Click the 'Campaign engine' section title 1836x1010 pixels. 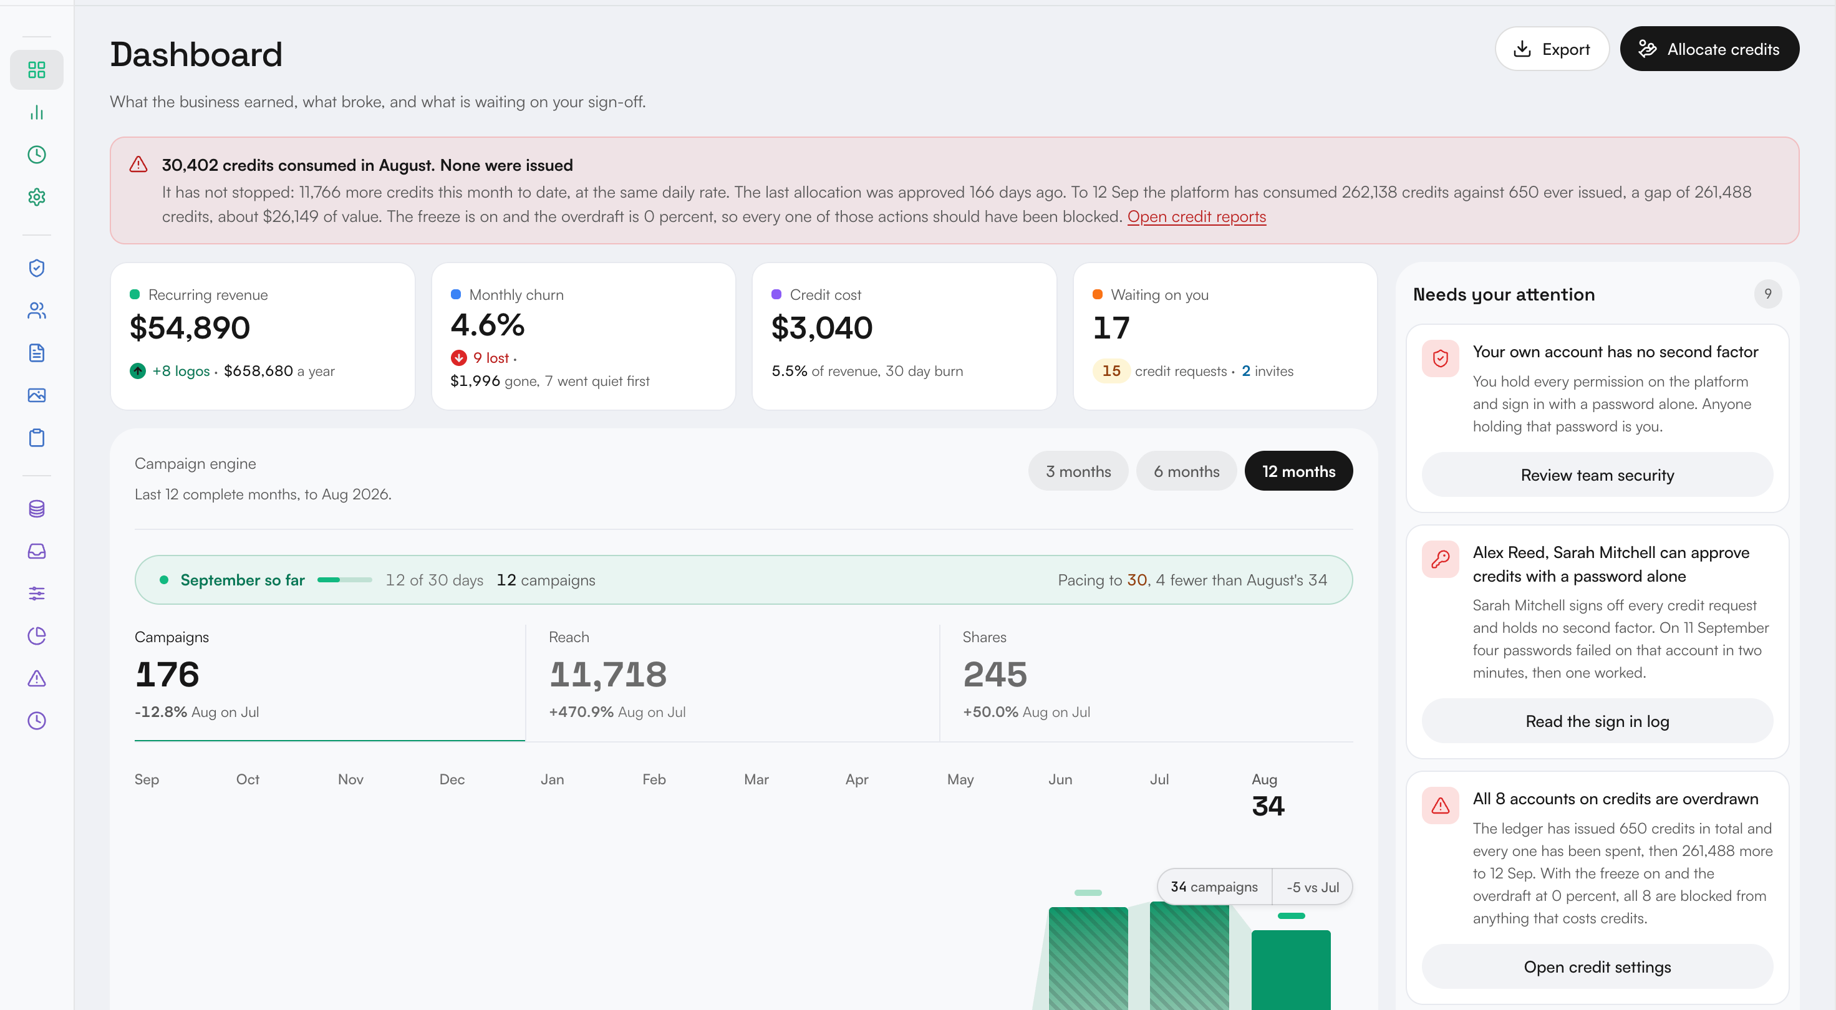click(195, 464)
